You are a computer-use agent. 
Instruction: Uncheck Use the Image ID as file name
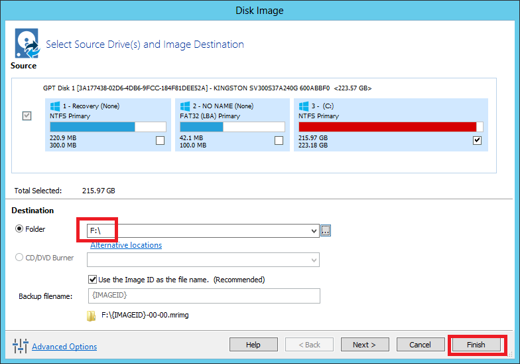93,280
